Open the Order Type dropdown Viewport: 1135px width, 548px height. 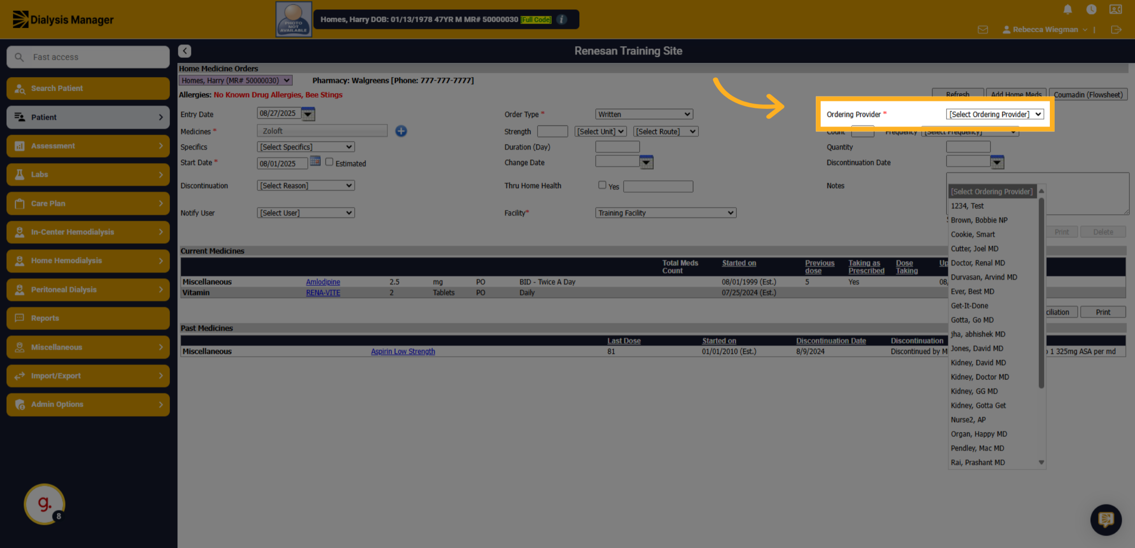[644, 114]
